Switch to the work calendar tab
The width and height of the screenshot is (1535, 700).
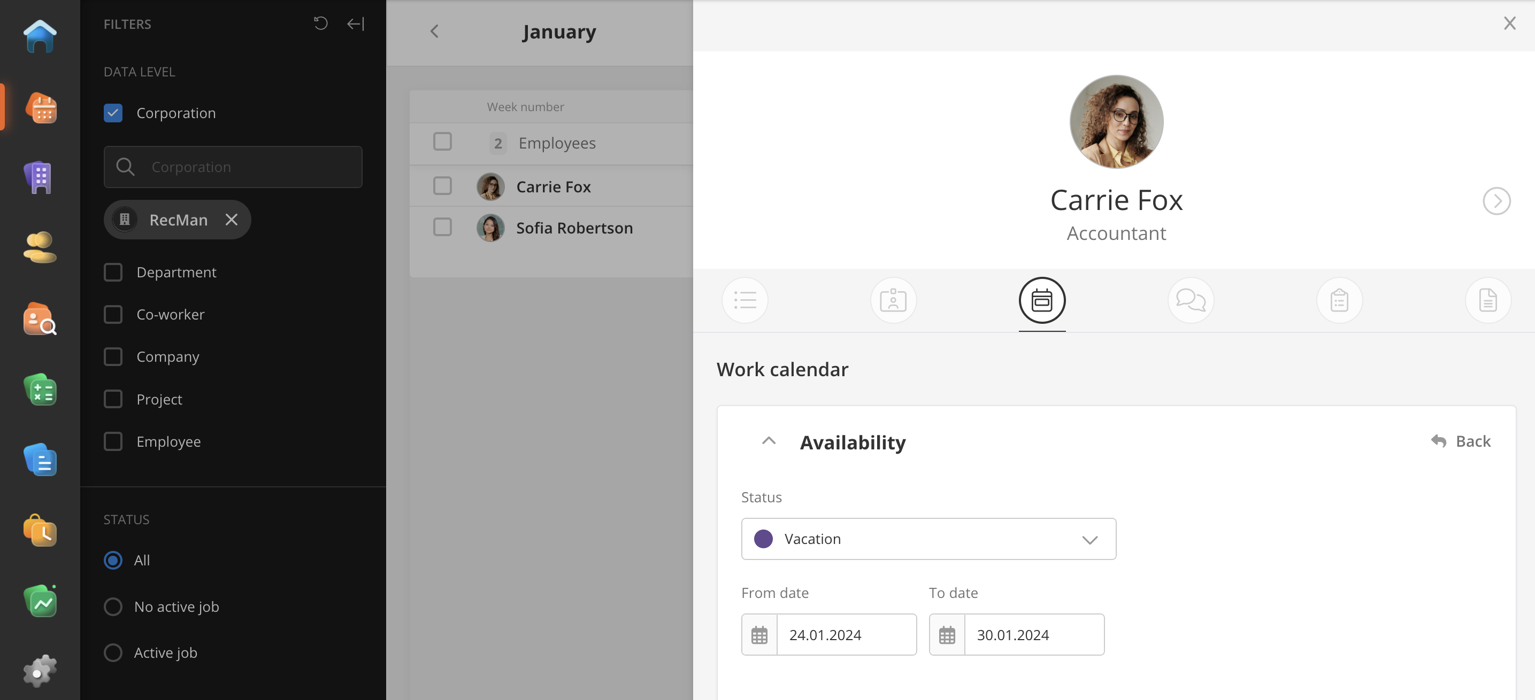click(x=1042, y=300)
